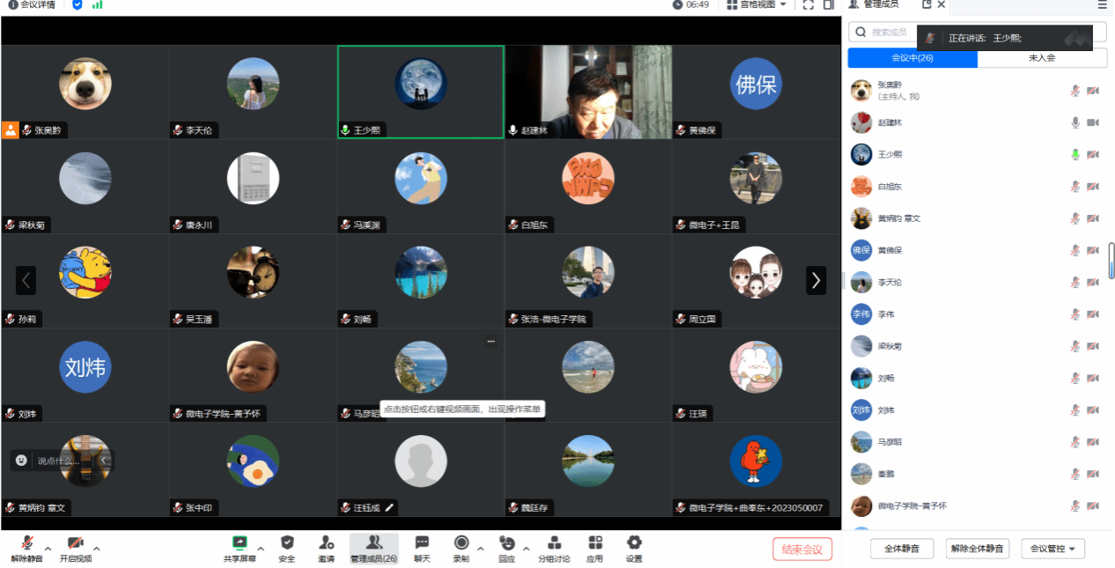Click the member list vertical scrollbar
1115x568 pixels.
1111,262
